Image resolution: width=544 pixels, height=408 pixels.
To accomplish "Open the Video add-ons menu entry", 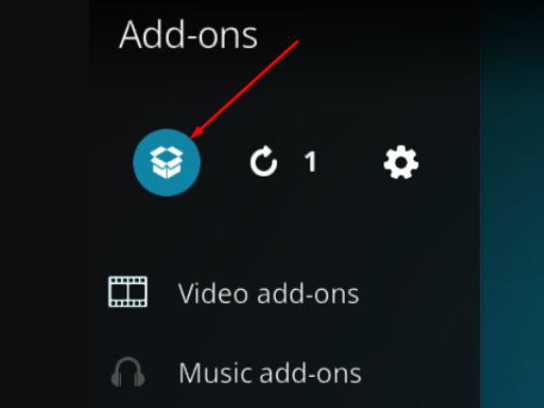I will point(233,293).
